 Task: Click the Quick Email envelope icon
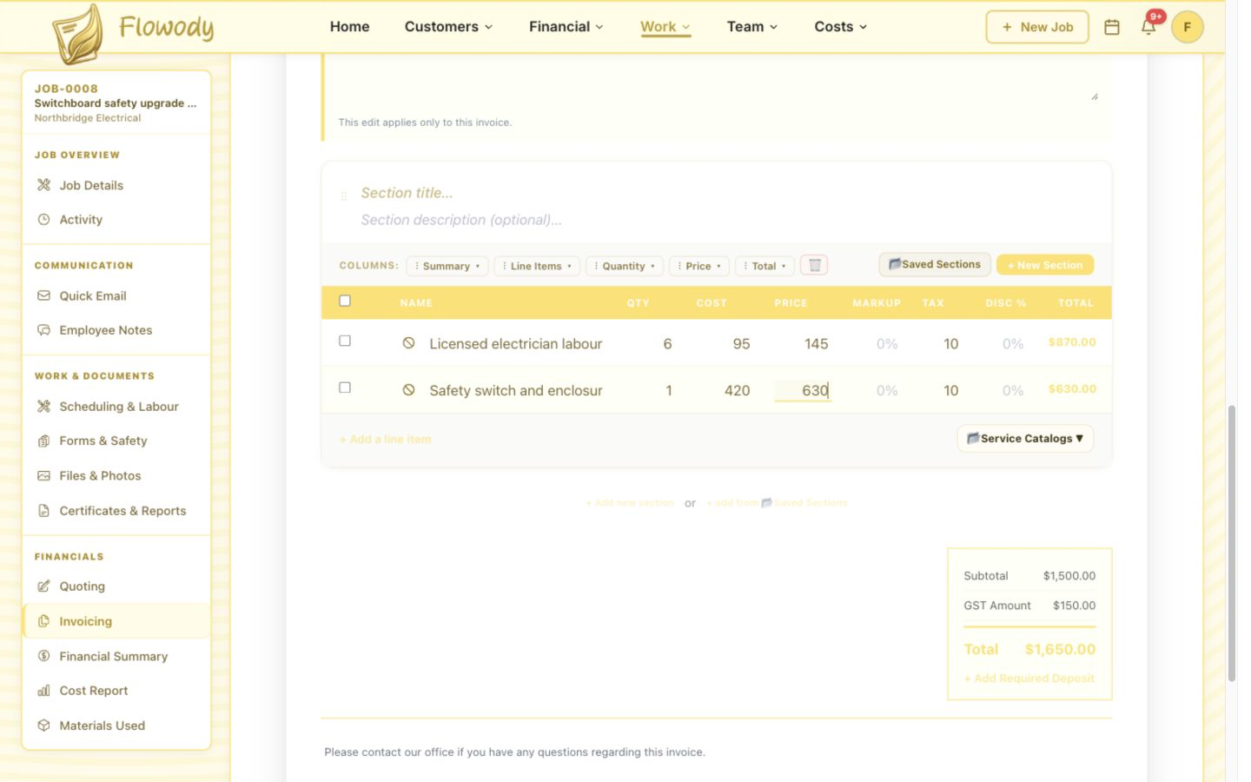(x=43, y=295)
